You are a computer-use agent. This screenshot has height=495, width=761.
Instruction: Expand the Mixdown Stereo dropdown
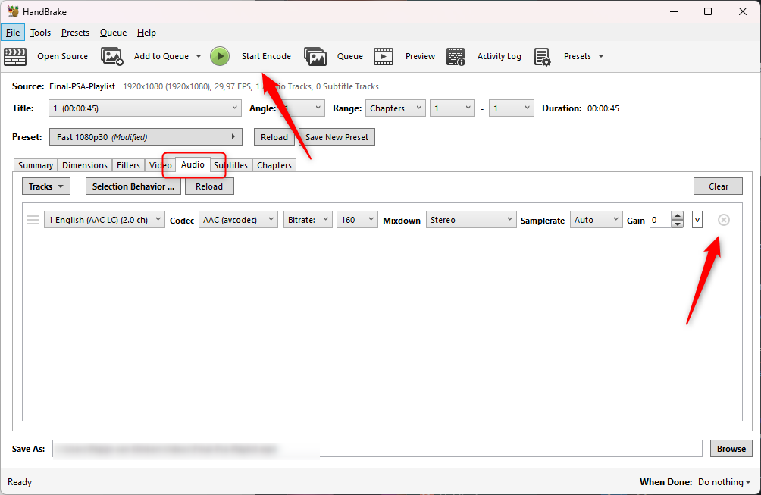[471, 220]
